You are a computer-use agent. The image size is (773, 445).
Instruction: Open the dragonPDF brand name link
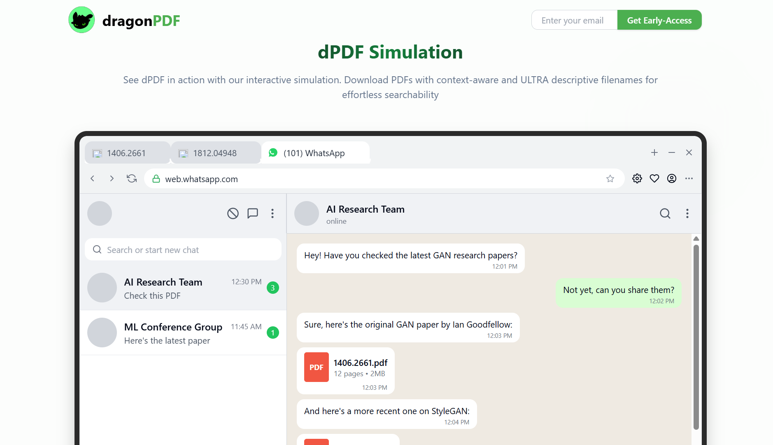coord(141,21)
